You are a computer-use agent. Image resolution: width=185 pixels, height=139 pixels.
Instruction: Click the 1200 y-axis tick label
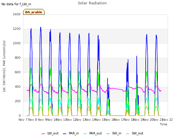coord(17,29)
